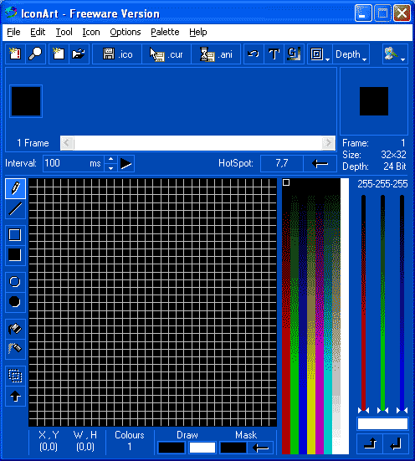Click the undo arrow icon

[254, 54]
